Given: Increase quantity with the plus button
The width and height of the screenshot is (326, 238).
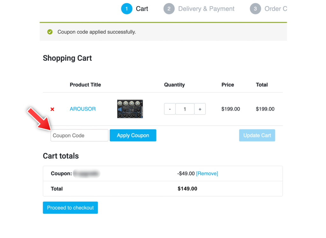Looking at the screenshot, I should click(x=200, y=109).
